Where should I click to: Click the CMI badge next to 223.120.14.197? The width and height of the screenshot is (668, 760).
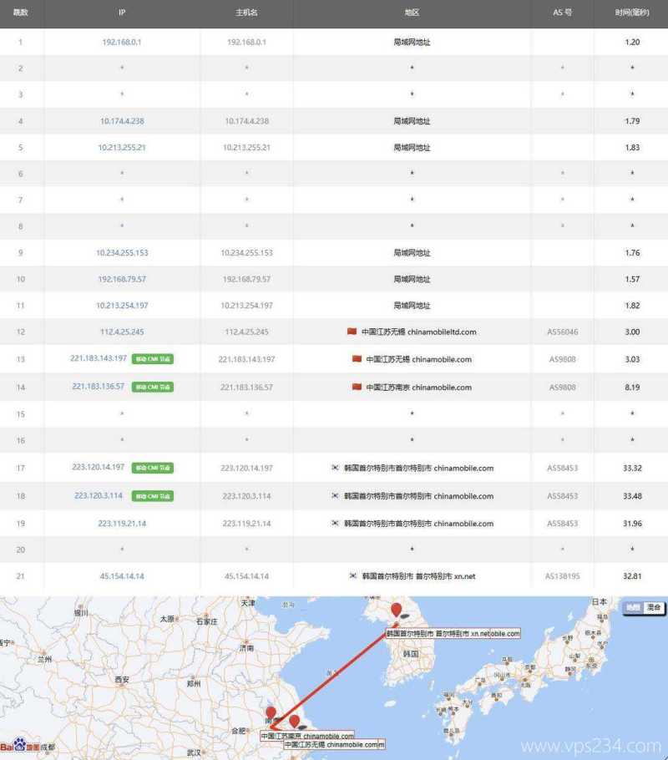point(154,468)
